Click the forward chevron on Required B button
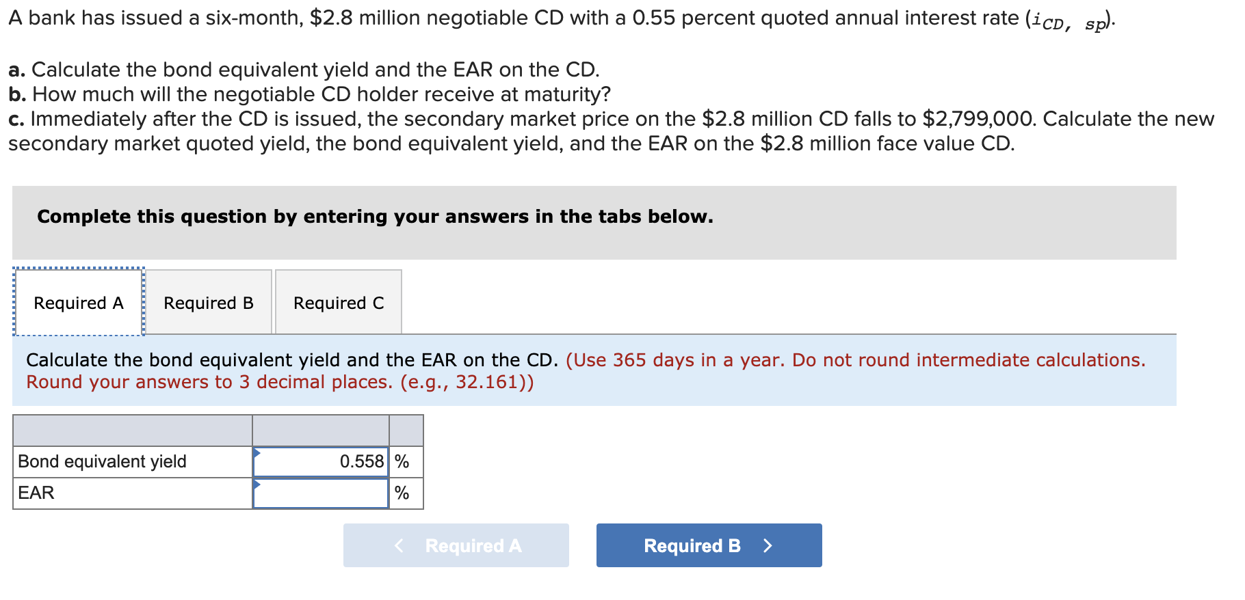The height and width of the screenshot is (600, 1245). coord(769,545)
